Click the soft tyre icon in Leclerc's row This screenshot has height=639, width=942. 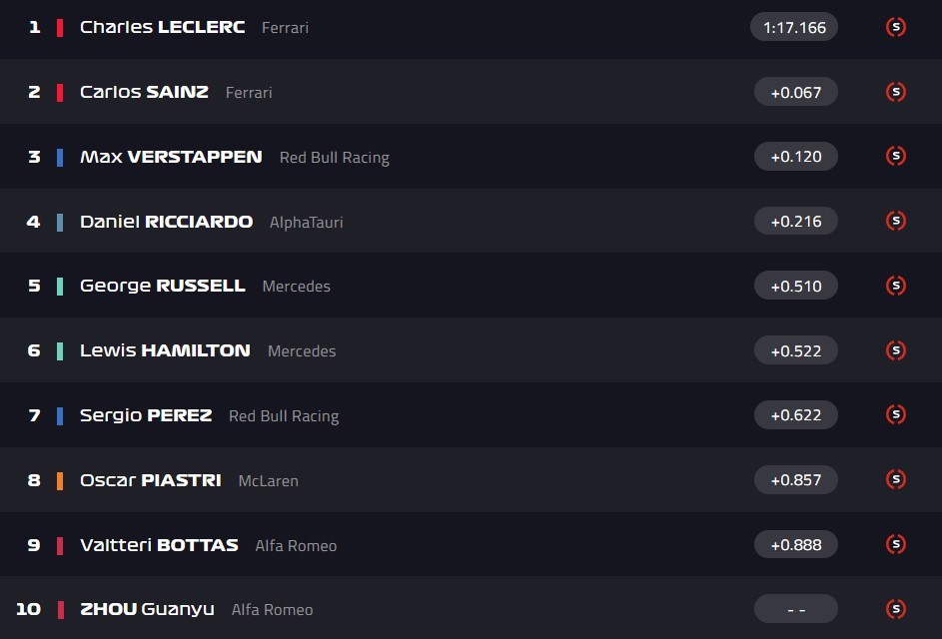pyautogui.click(x=896, y=27)
